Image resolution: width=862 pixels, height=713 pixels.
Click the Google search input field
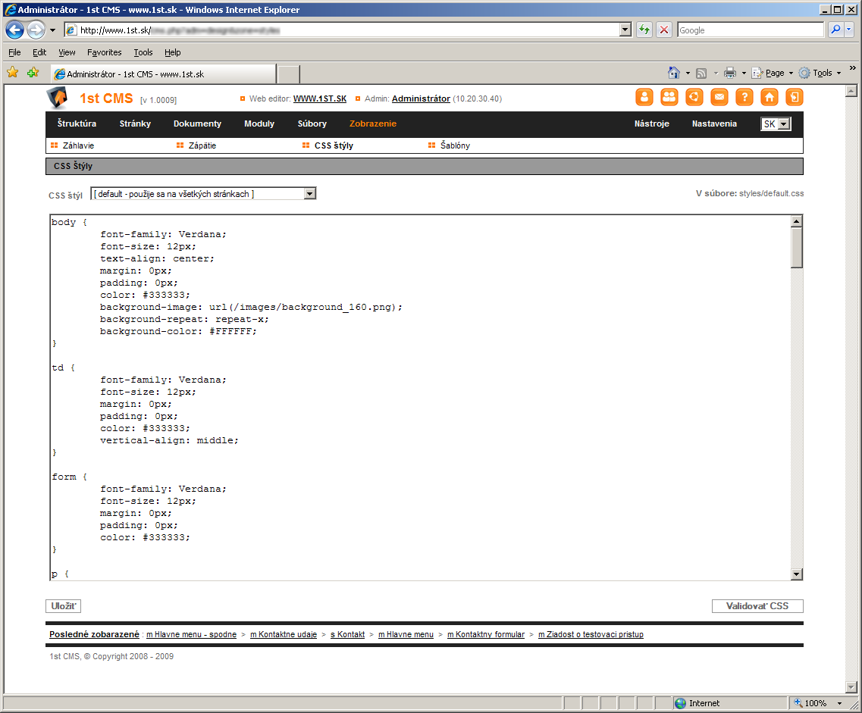point(751,30)
